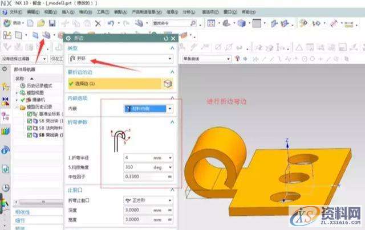
Task: Open the Insert (插入) menu
Action: pyautogui.click(x=68, y=12)
